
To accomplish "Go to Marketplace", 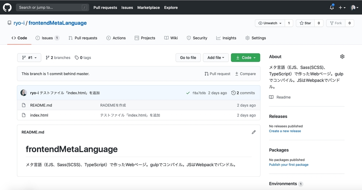I will [x=148, y=8].
